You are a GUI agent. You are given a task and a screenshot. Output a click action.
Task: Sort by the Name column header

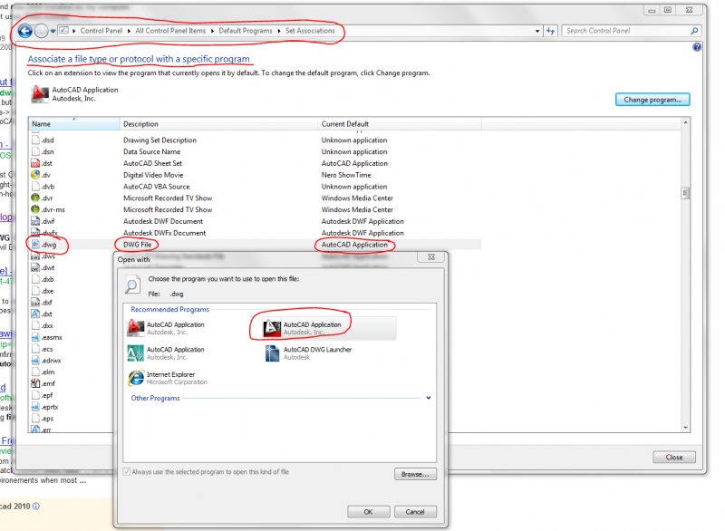[x=74, y=124]
